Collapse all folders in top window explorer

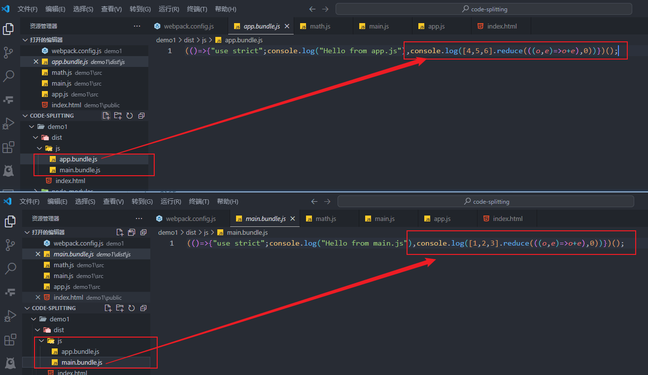[141, 116]
